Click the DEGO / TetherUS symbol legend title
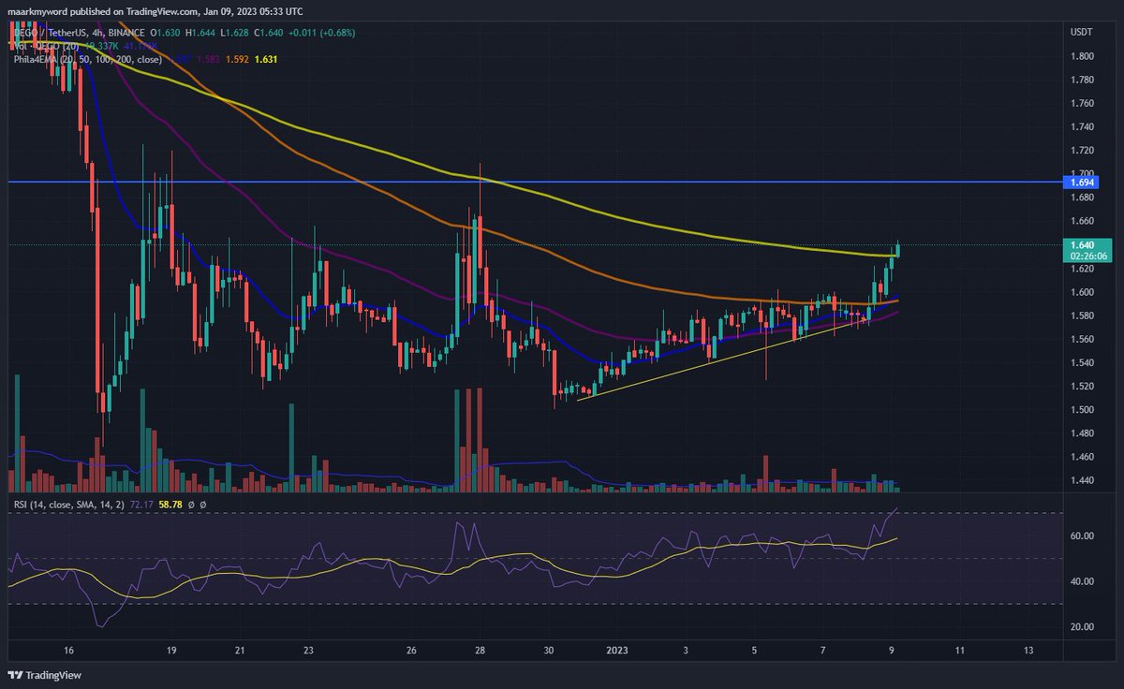The image size is (1124, 689). click(77, 32)
